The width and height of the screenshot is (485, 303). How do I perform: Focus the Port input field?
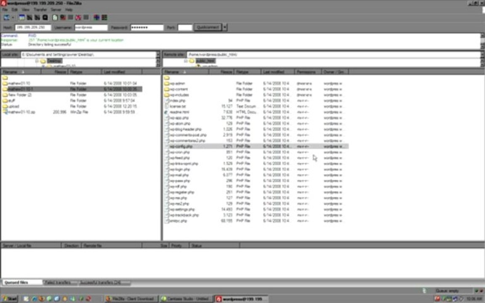185,27
